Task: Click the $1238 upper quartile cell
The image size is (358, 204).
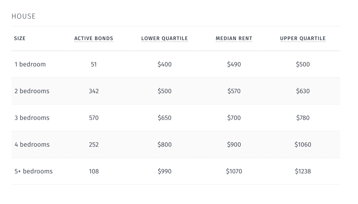Action: tap(303, 171)
